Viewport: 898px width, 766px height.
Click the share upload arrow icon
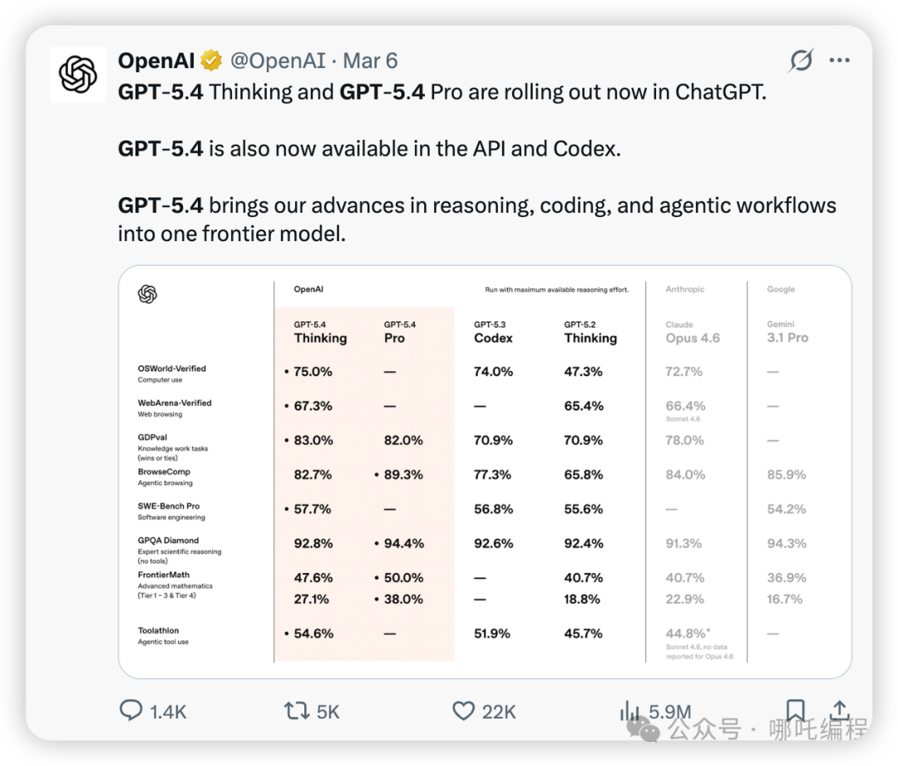(840, 710)
